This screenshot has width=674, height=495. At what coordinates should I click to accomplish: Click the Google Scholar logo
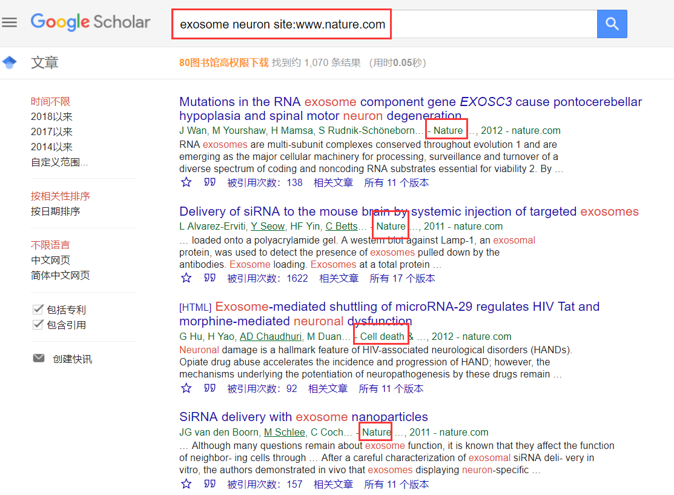pos(90,22)
